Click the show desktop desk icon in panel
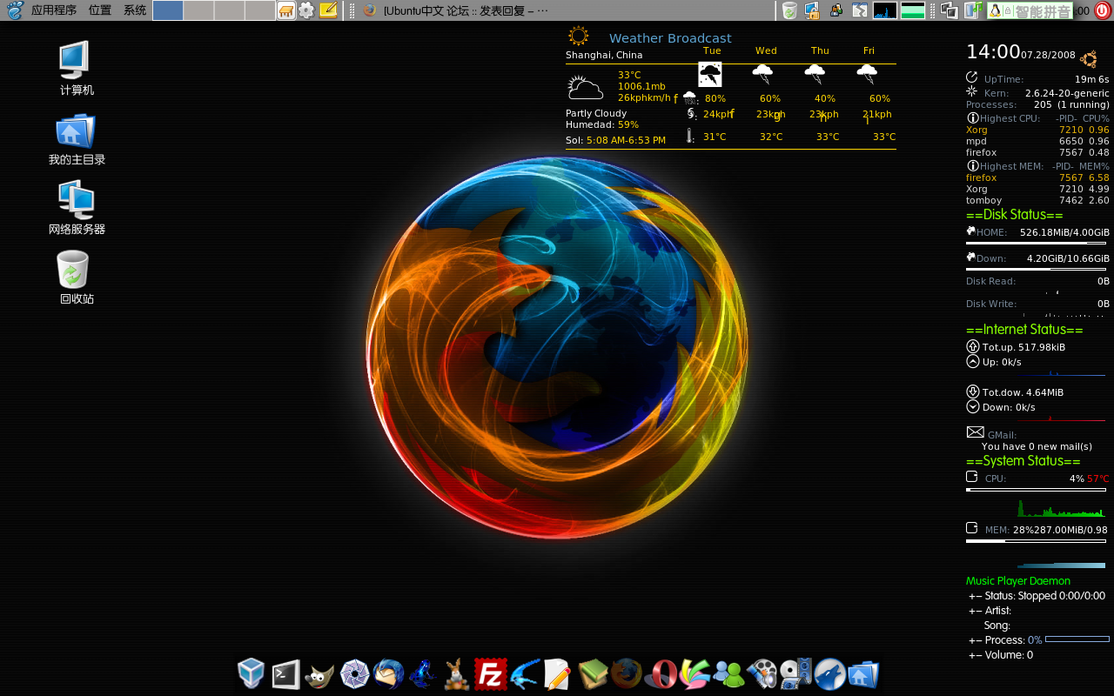 [286, 10]
